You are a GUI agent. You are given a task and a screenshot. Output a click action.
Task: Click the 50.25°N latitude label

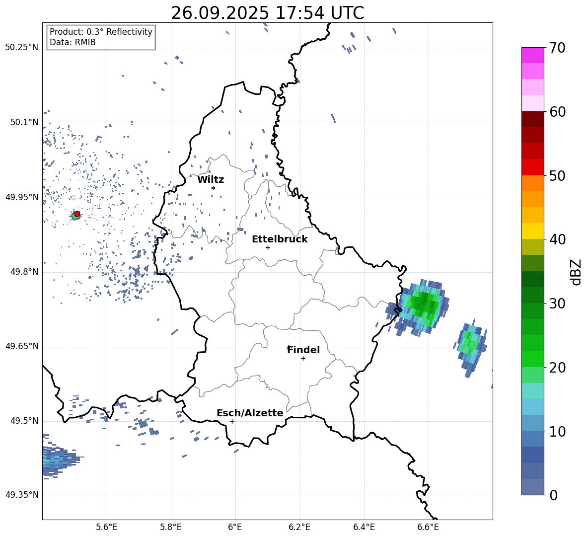coord(22,48)
